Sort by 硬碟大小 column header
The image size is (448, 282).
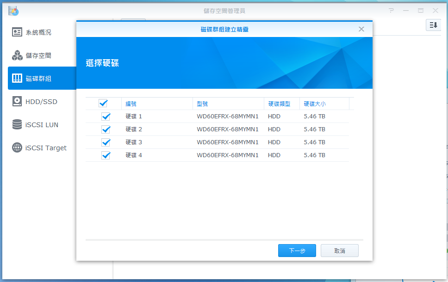(324, 104)
